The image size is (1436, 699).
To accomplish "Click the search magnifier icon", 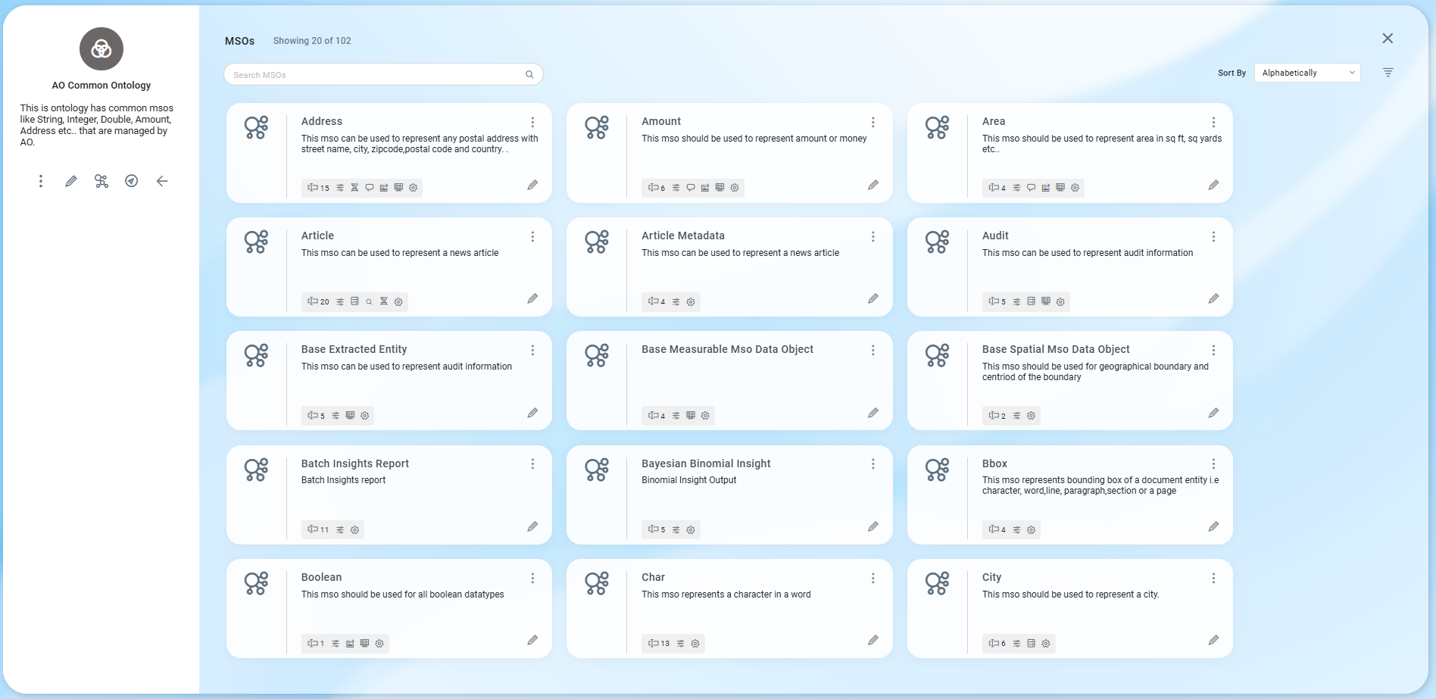I will [529, 74].
